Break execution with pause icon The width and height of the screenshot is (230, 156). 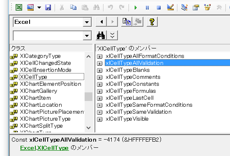[x=147, y=7]
